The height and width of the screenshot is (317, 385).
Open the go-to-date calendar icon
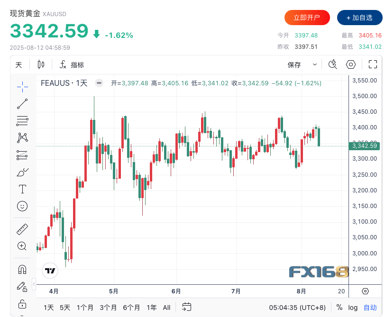(x=187, y=307)
